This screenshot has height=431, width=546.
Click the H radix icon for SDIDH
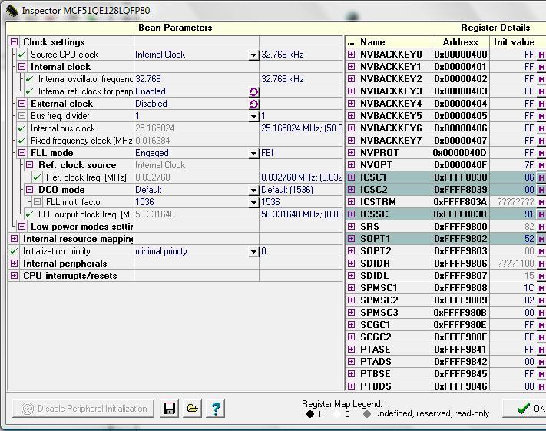tap(541, 264)
